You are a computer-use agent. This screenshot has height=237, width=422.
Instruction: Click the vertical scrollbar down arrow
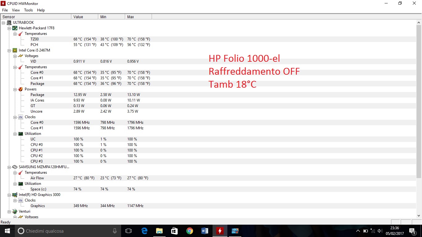pyautogui.click(x=419, y=216)
